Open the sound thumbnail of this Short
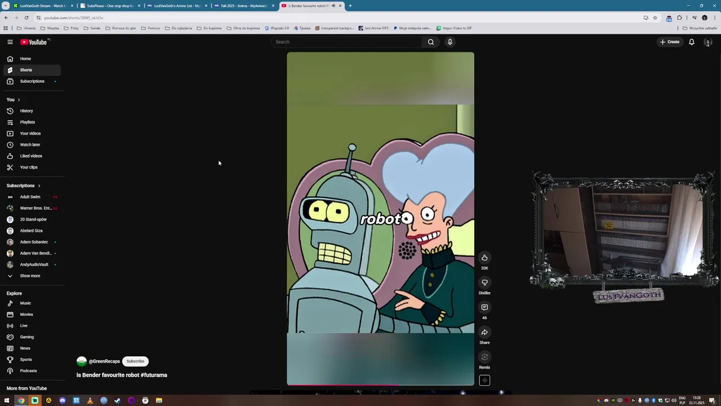 (x=484, y=381)
